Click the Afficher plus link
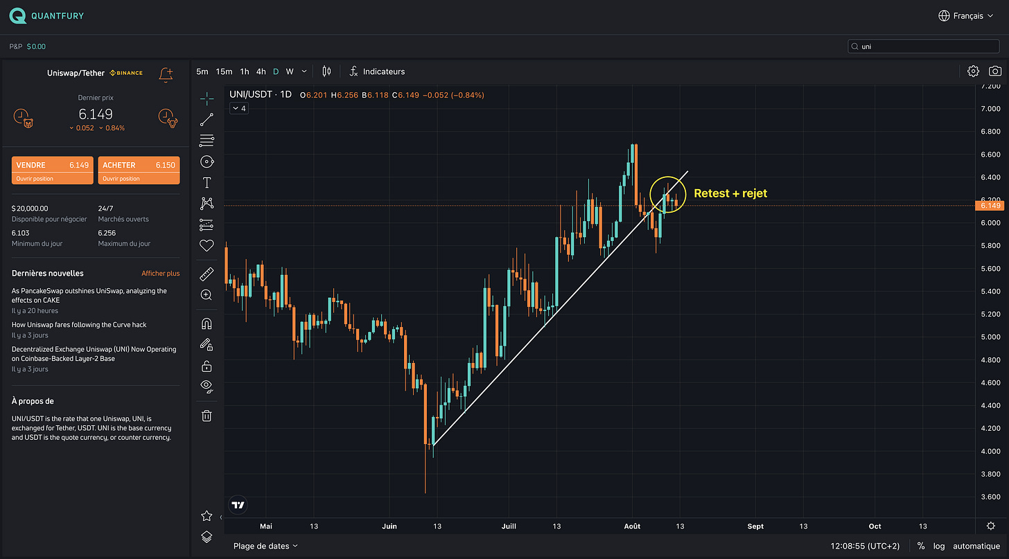The height and width of the screenshot is (559, 1009). coord(161,274)
